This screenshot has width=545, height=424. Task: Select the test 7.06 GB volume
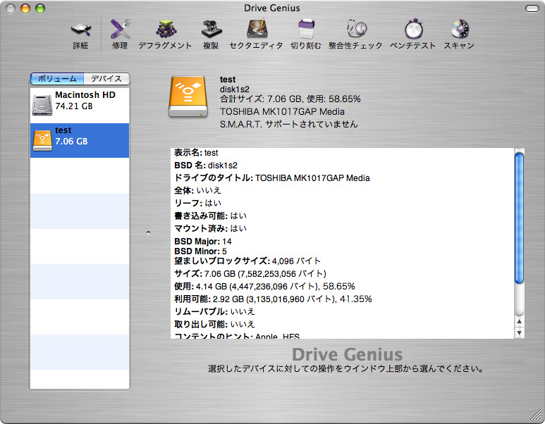pos(80,140)
